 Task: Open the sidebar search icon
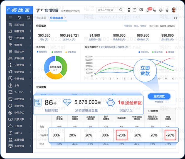pos(19,18)
